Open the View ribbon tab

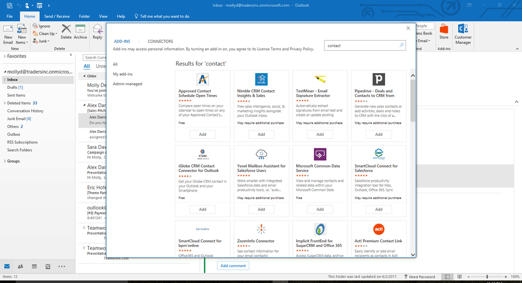[x=103, y=16]
